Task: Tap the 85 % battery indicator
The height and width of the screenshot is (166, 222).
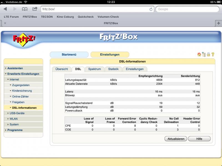Action: coord(216,2)
